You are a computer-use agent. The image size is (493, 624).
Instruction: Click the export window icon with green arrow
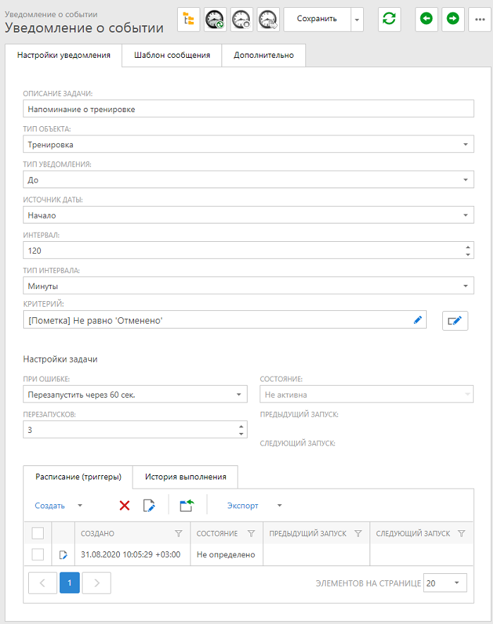pos(187,506)
